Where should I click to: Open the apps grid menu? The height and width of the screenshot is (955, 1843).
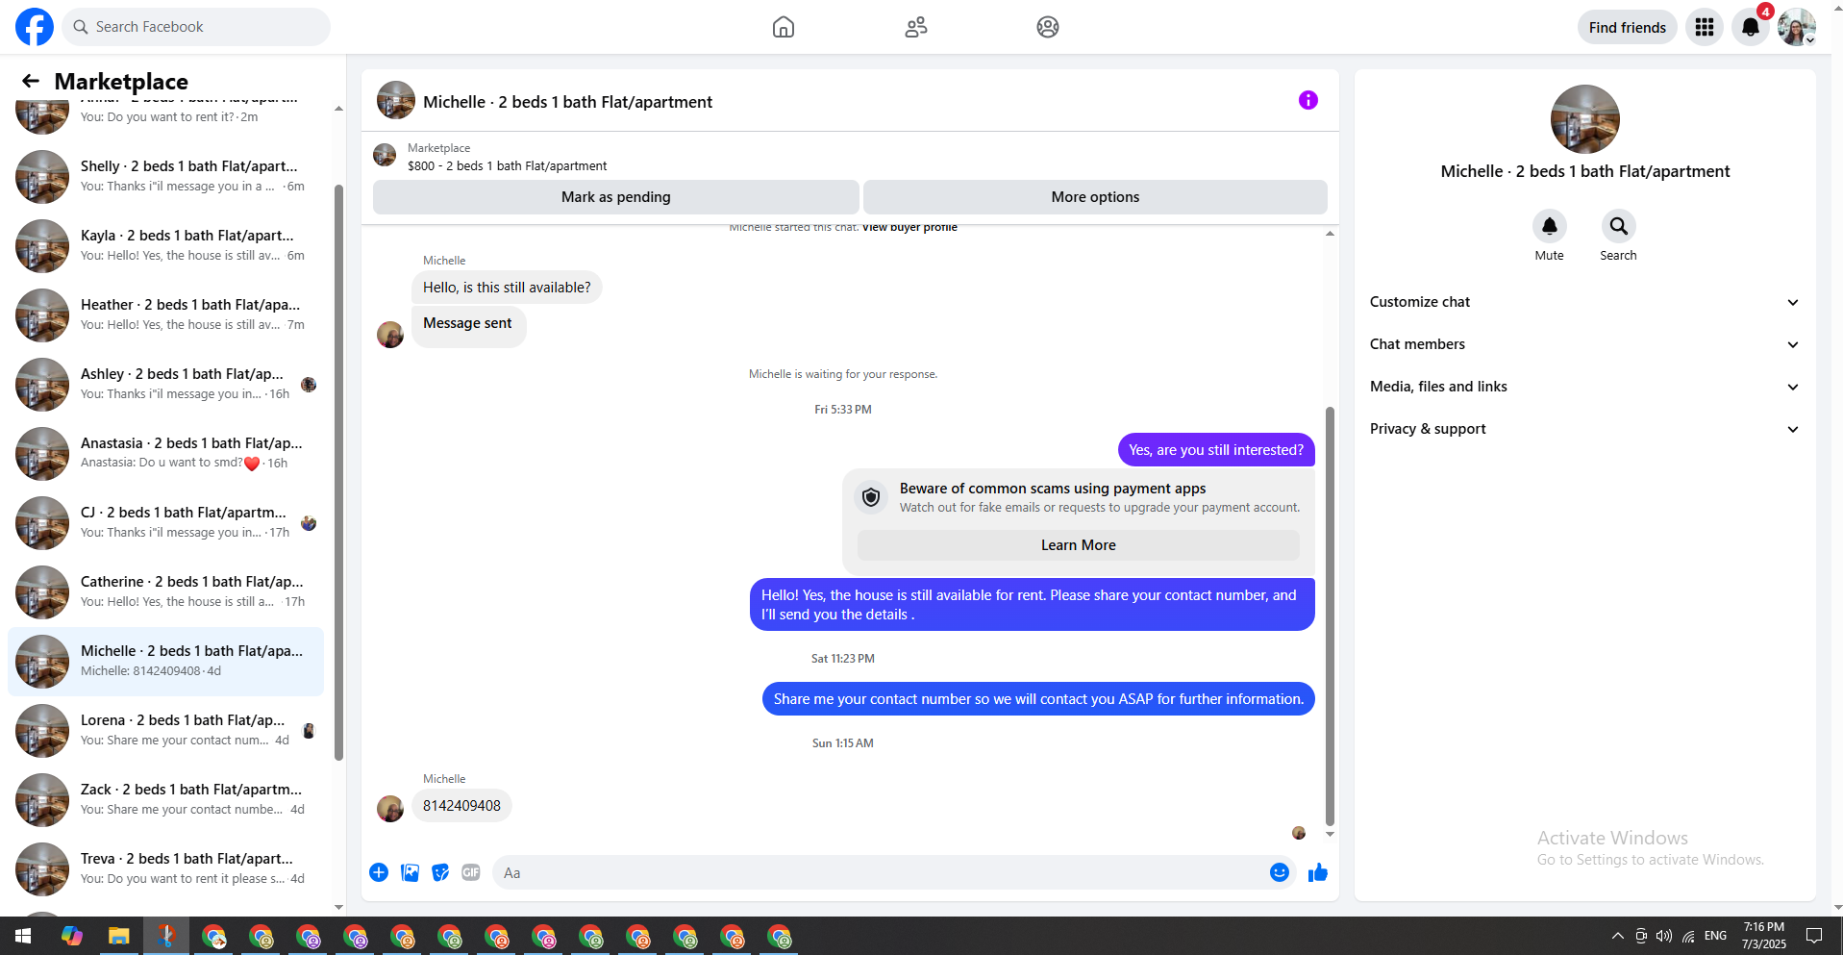click(1705, 27)
